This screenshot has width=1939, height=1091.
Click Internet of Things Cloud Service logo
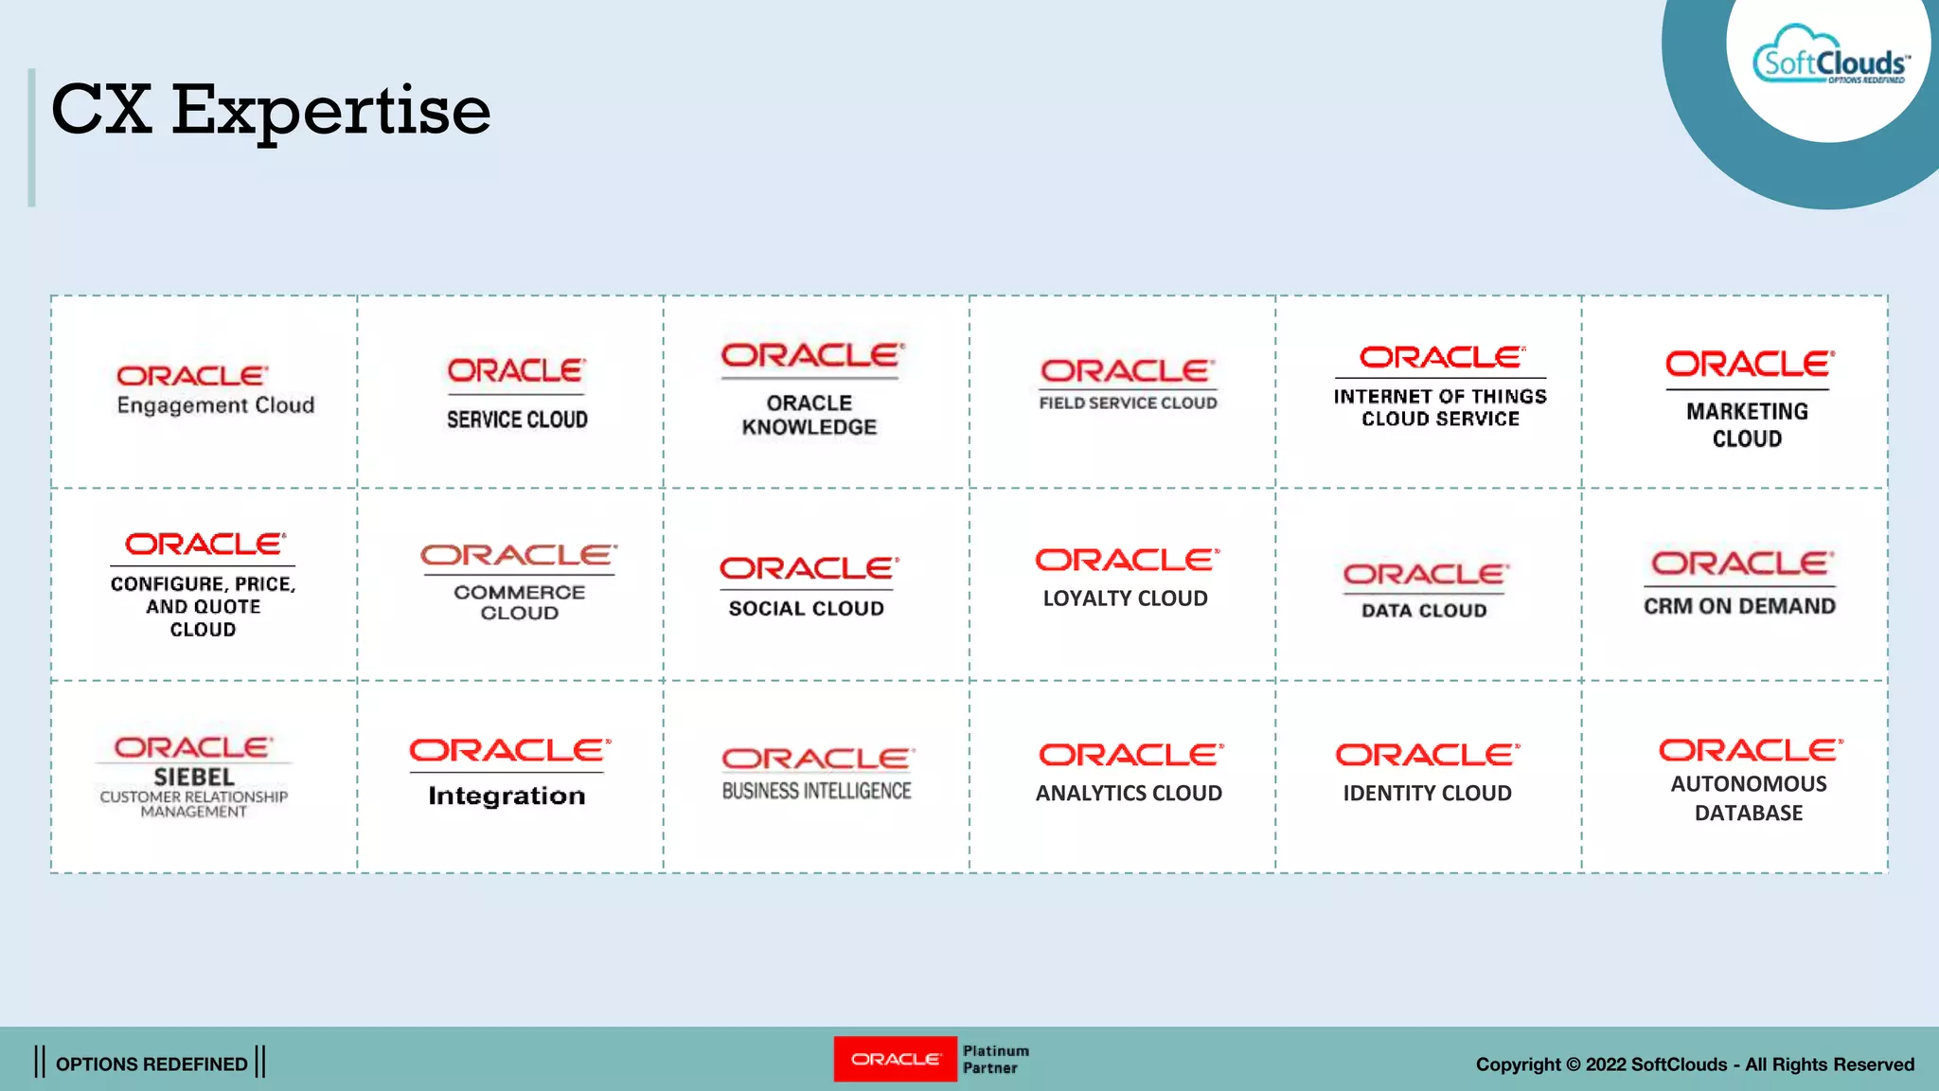coord(1440,387)
